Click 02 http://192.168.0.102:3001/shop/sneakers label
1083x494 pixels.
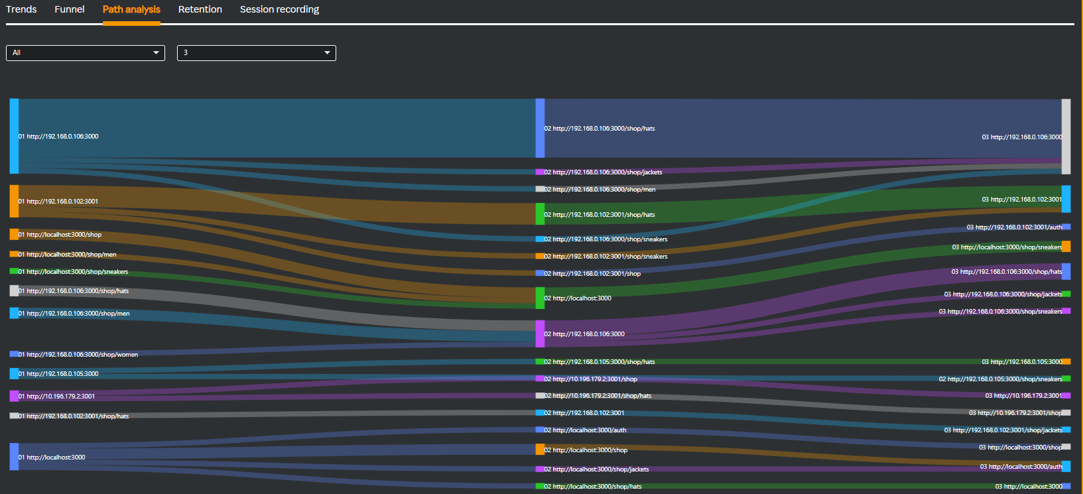point(606,257)
